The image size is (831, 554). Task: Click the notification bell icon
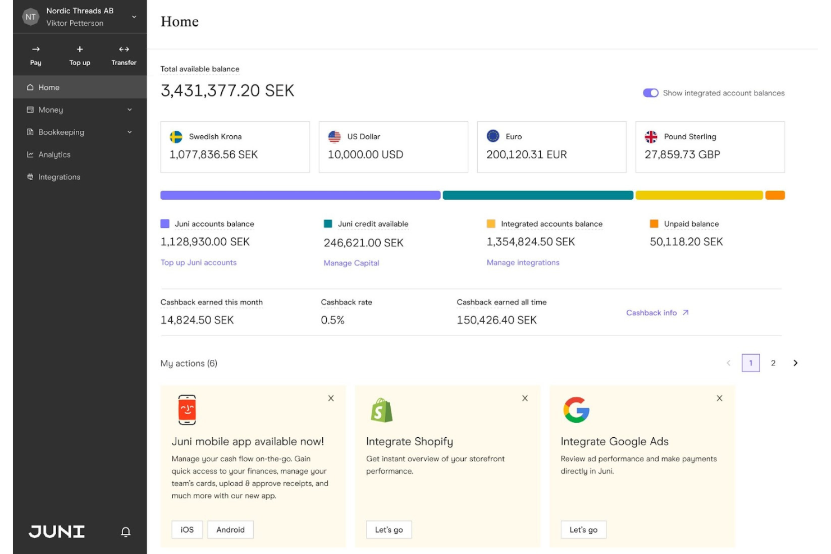click(x=125, y=532)
